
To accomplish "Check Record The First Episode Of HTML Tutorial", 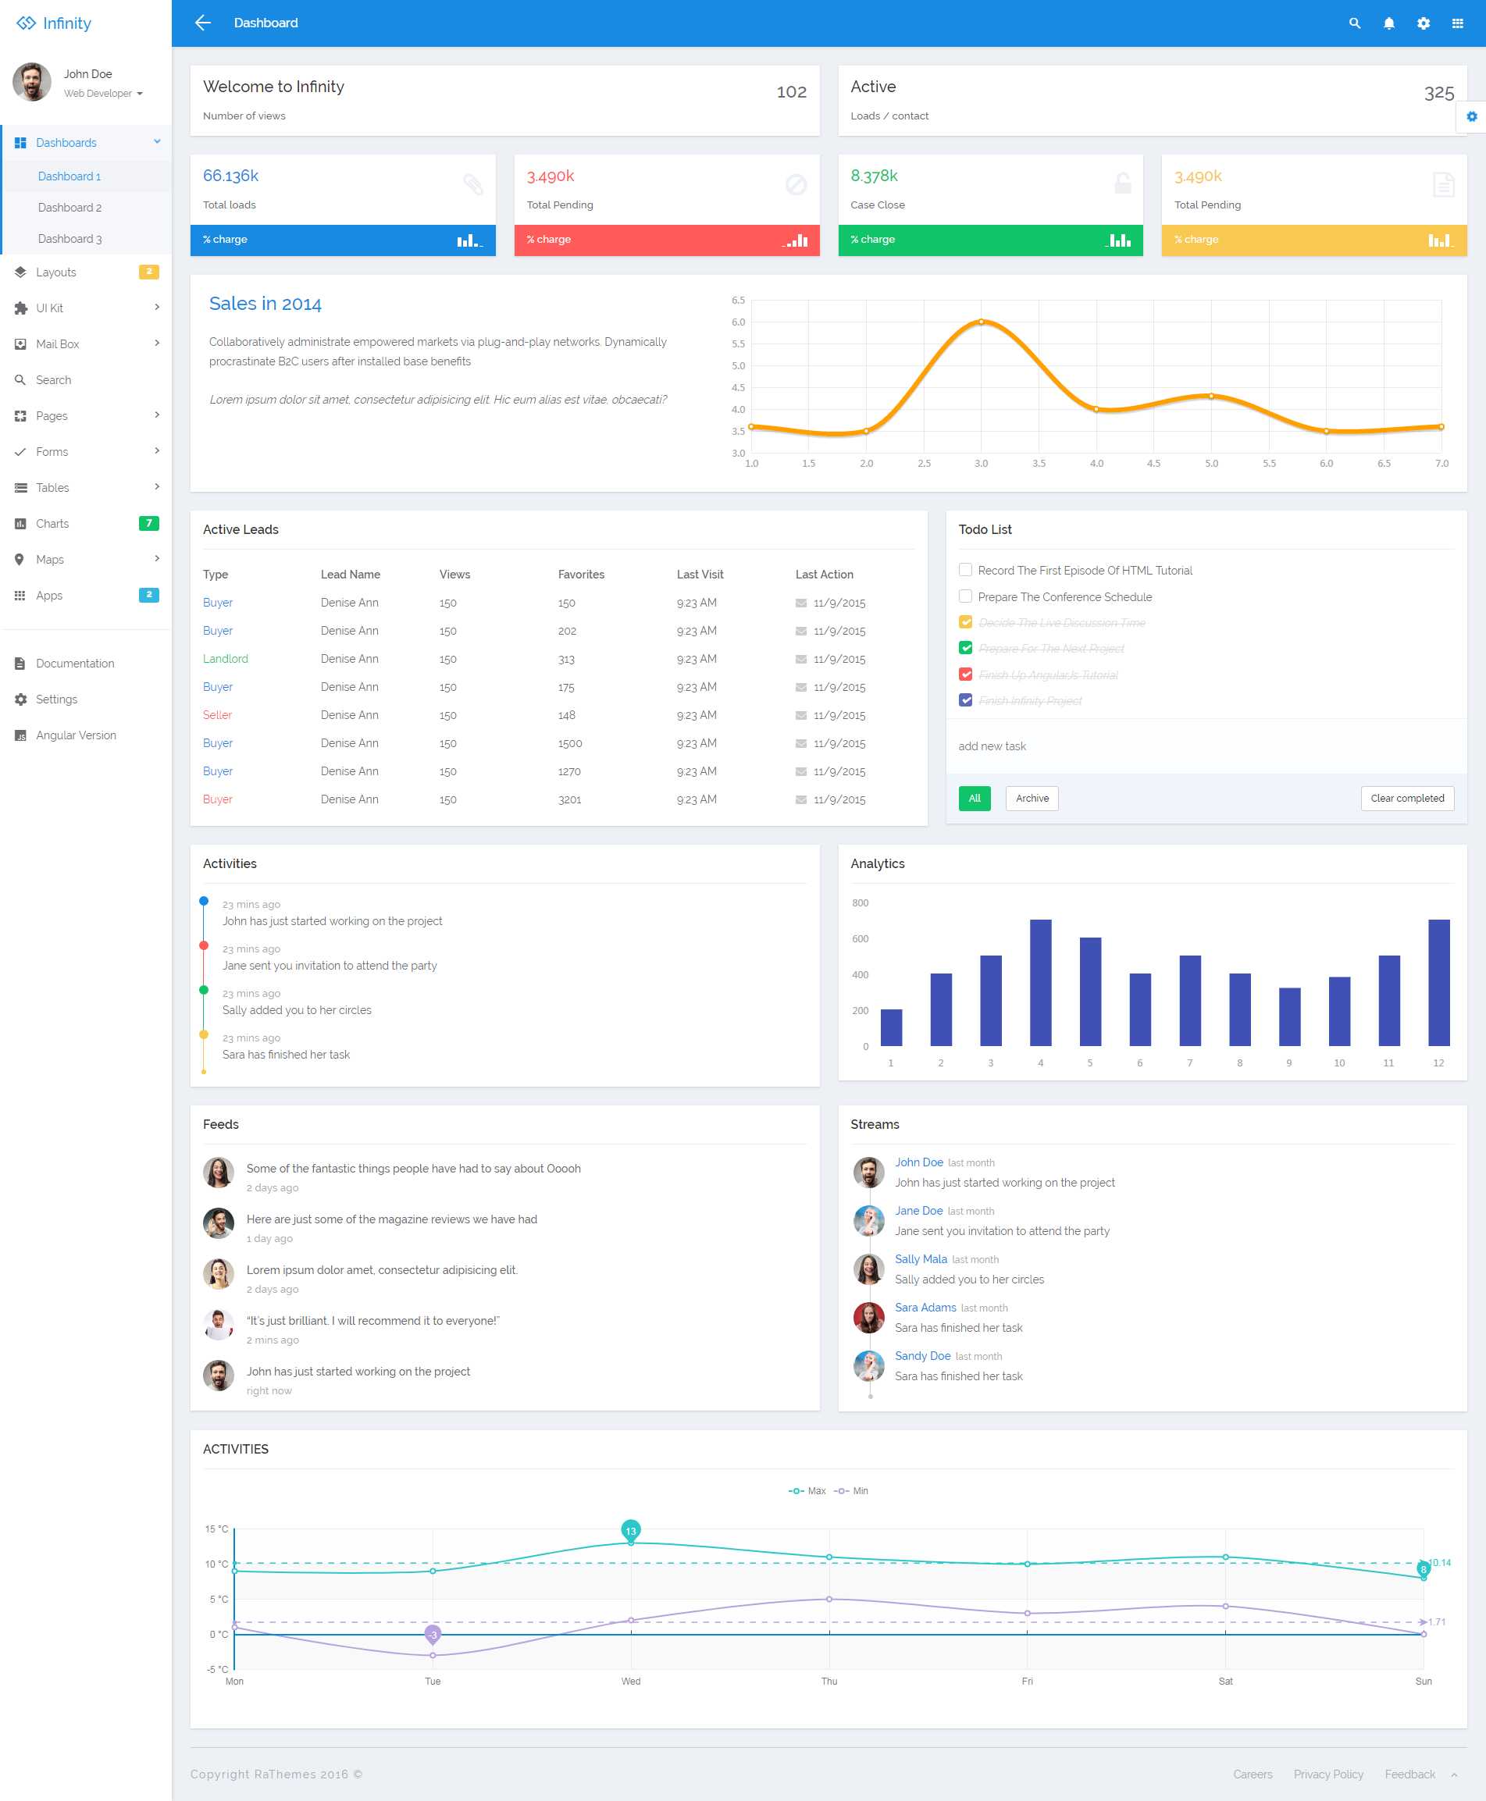I will pyautogui.click(x=966, y=570).
